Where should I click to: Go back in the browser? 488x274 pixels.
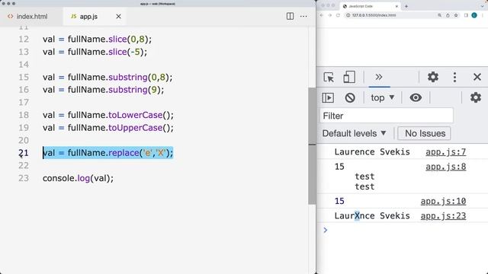pos(322,15)
